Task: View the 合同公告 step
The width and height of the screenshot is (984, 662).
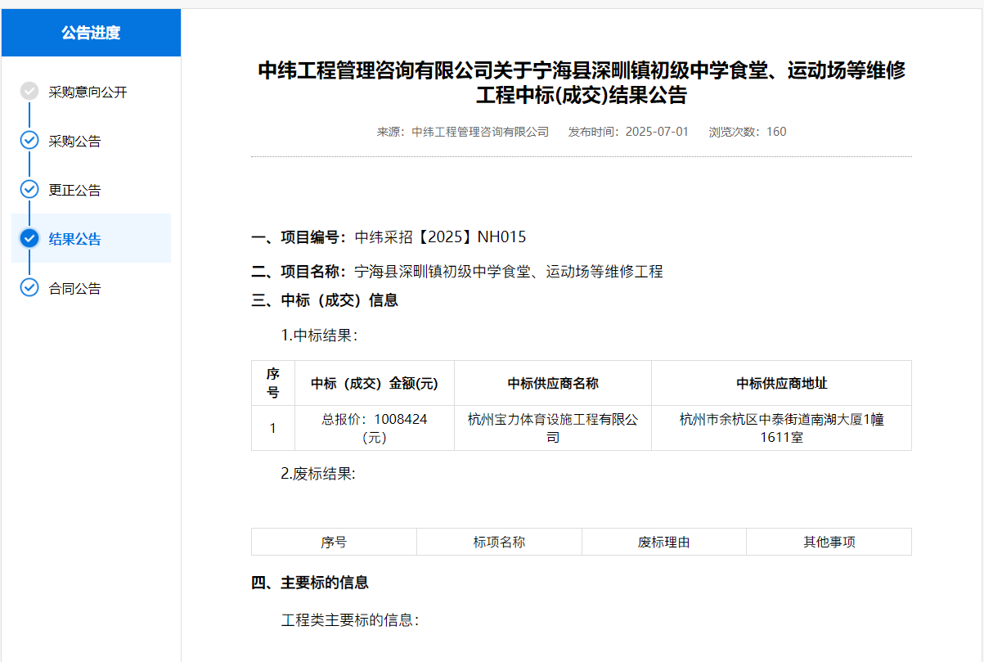Action: tap(74, 289)
